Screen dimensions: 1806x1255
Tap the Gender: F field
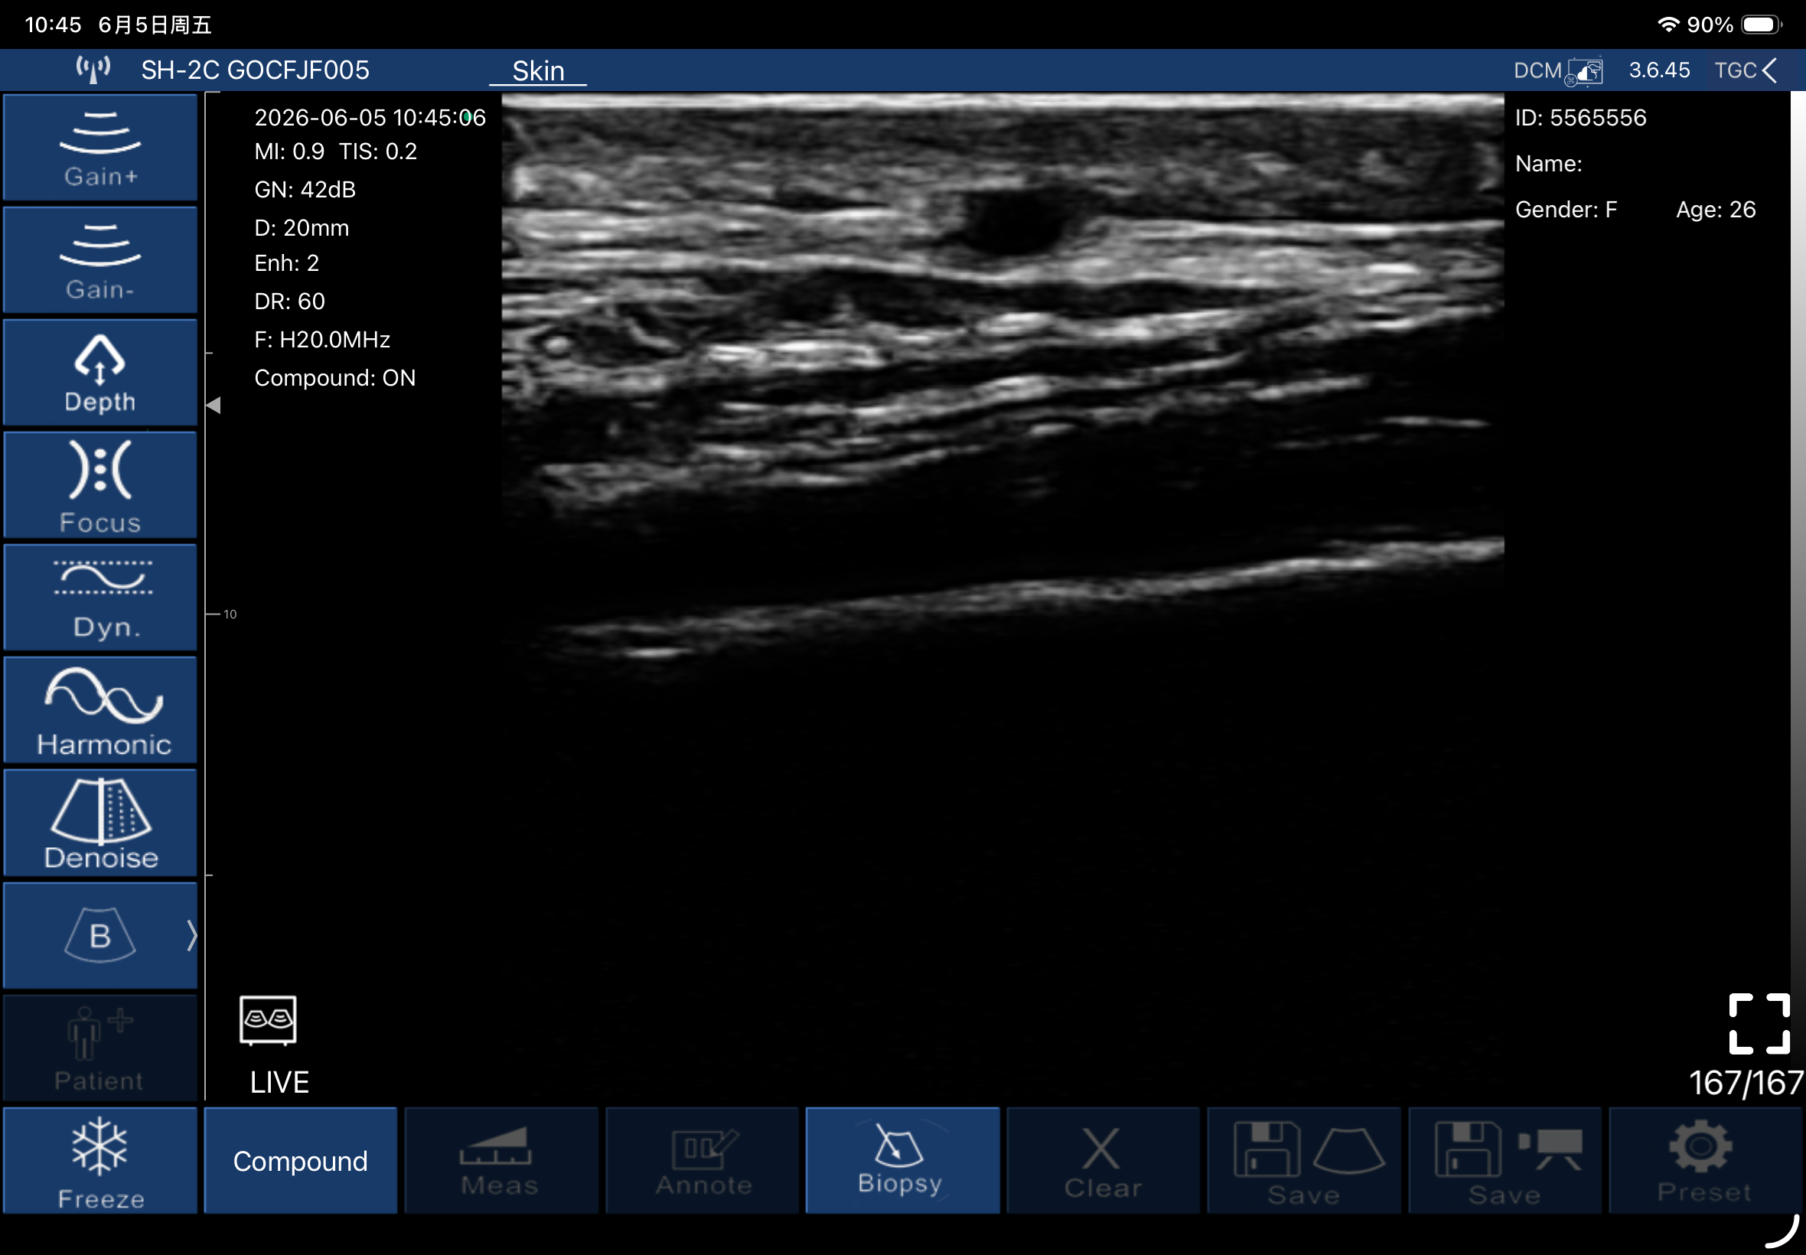[x=1566, y=210]
